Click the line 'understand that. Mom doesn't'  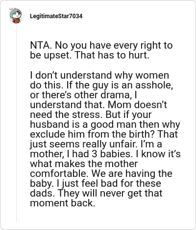coord(98,105)
